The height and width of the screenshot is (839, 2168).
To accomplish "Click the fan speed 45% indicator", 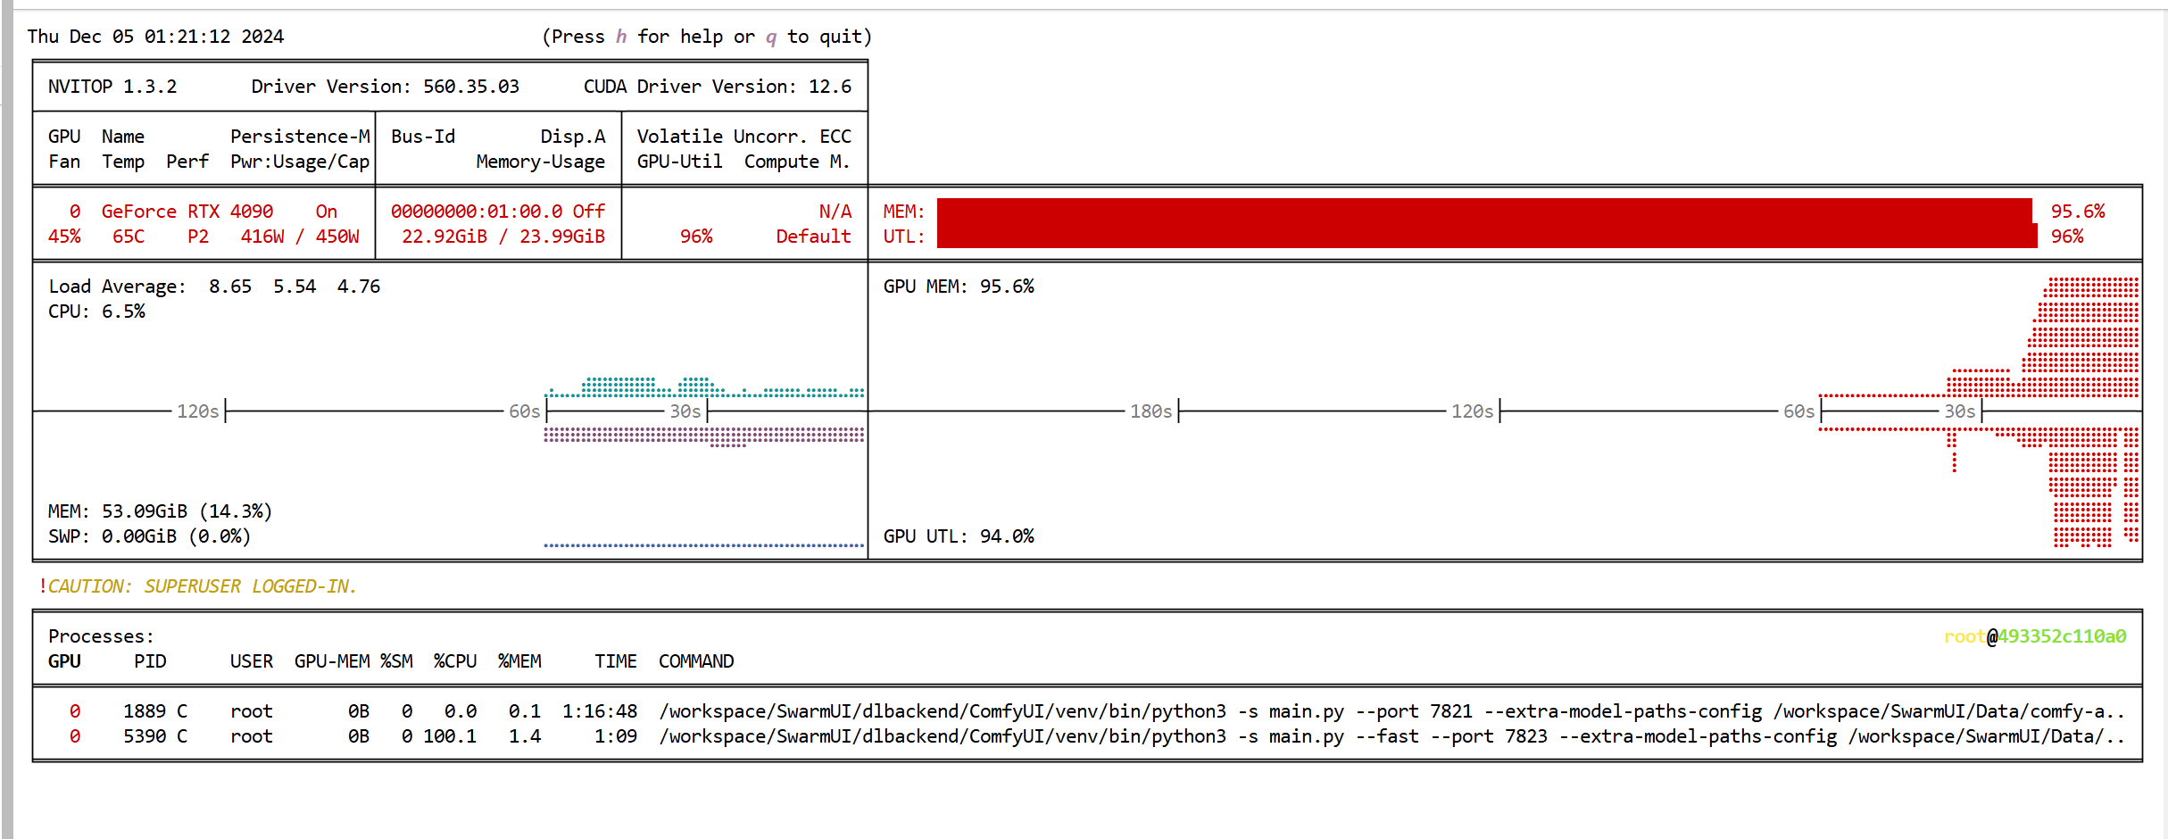I will 63,237.
